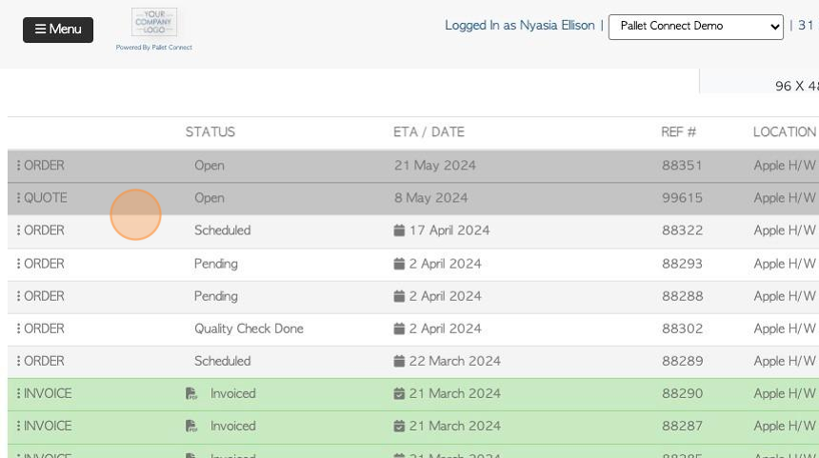Expand the options menu for order 88288

click(19, 296)
